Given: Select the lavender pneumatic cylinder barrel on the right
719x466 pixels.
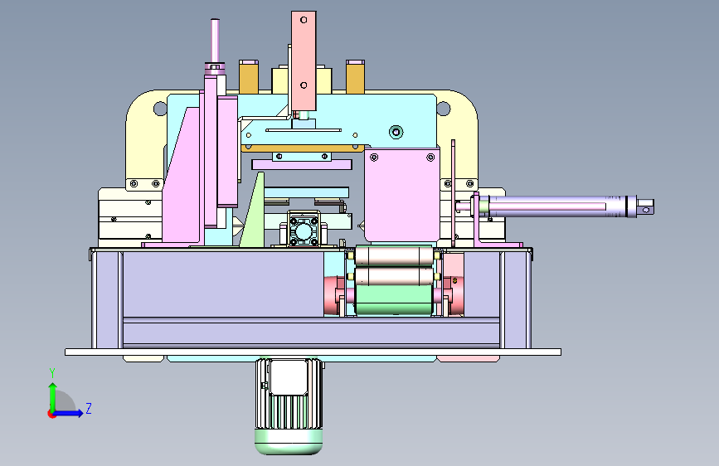Looking at the screenshot, I should click(x=556, y=206).
